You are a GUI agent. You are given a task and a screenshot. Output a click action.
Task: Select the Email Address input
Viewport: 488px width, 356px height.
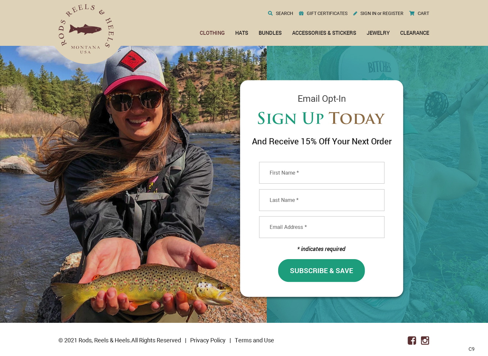pyautogui.click(x=322, y=227)
